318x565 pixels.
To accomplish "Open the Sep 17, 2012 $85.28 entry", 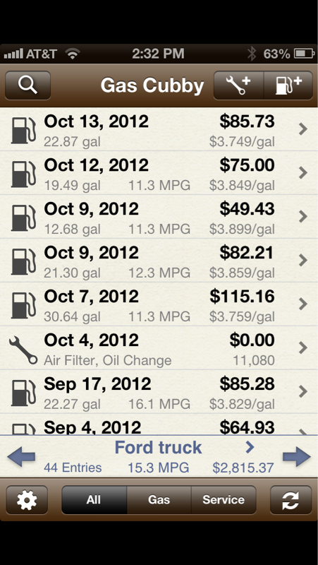I will click(159, 392).
